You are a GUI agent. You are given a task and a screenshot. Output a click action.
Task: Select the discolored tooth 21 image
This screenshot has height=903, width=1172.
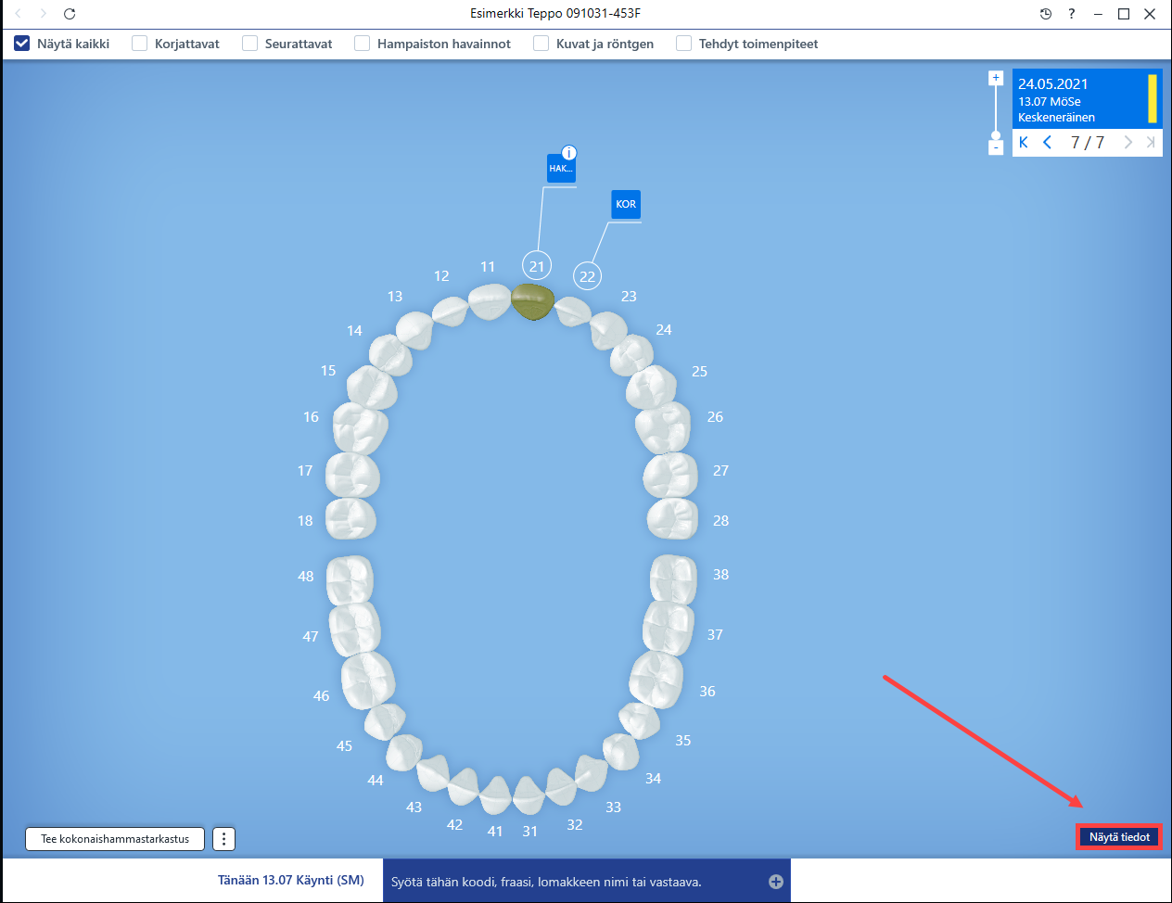click(532, 302)
